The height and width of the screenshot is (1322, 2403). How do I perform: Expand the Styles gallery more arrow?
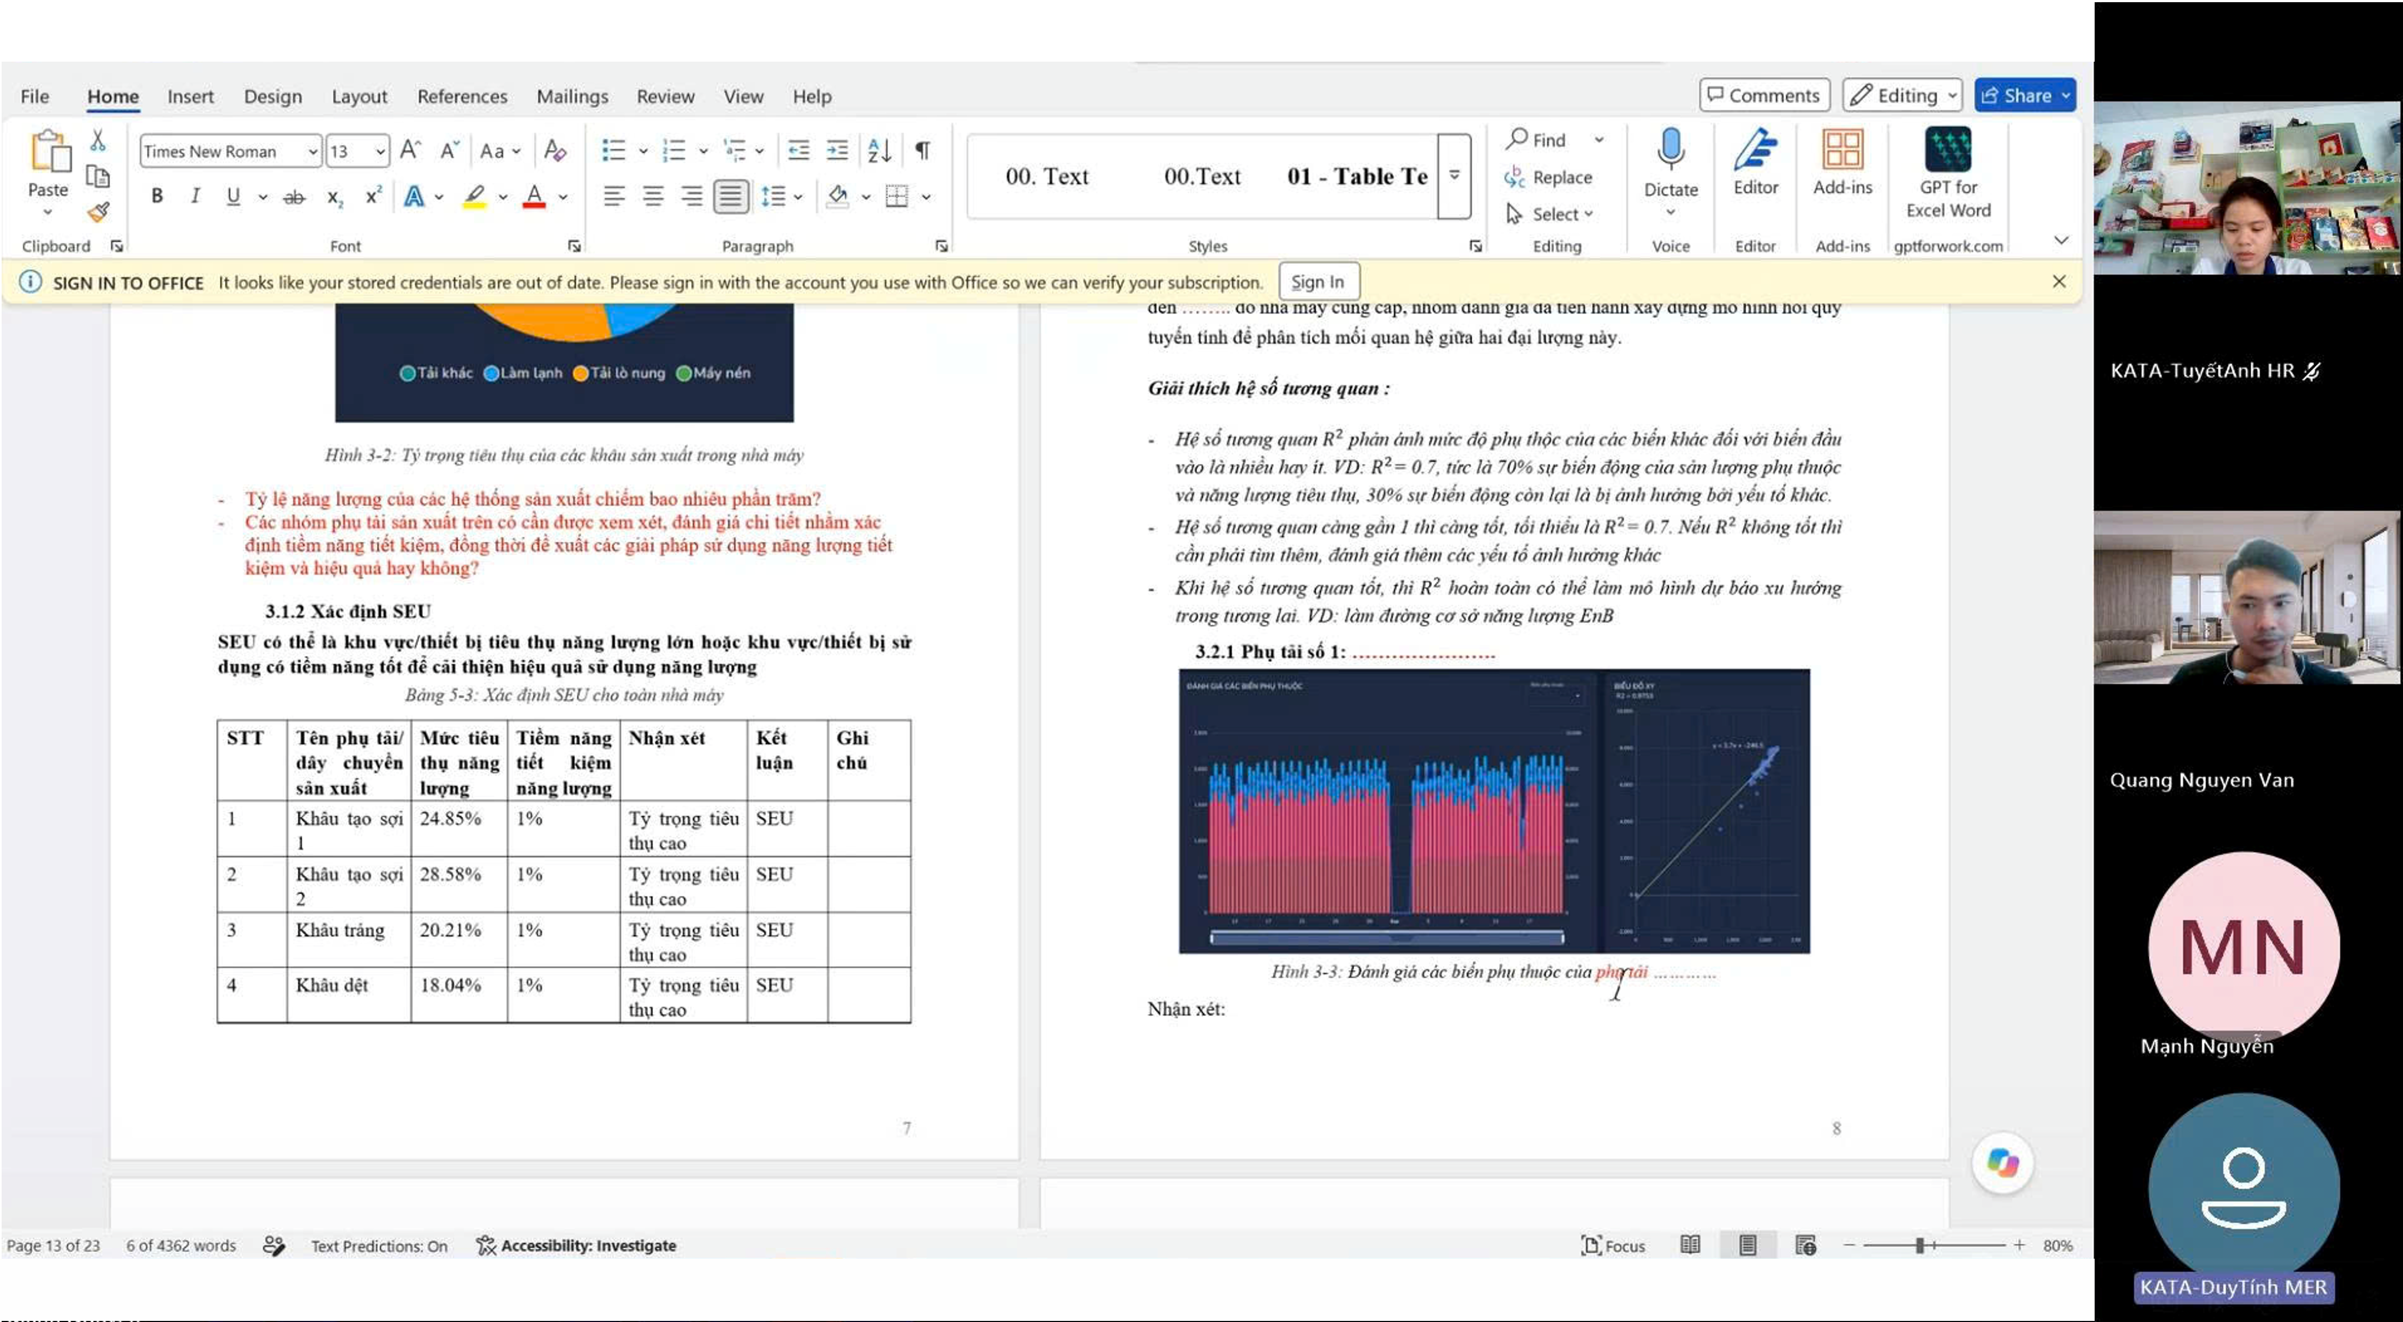coord(1454,175)
